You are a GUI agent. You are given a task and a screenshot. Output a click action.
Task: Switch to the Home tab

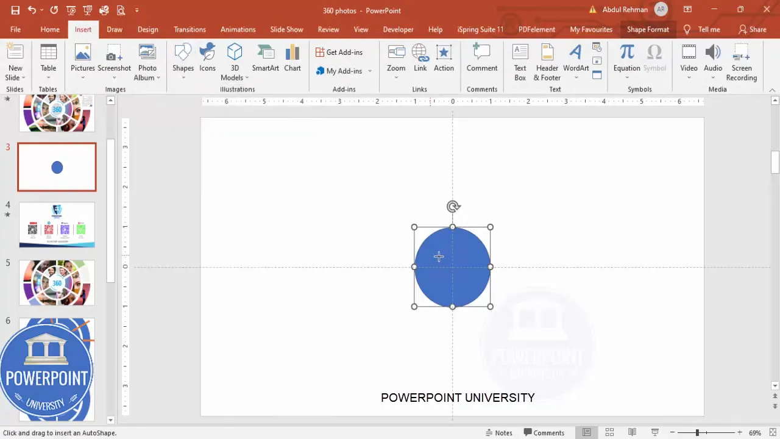coord(50,29)
